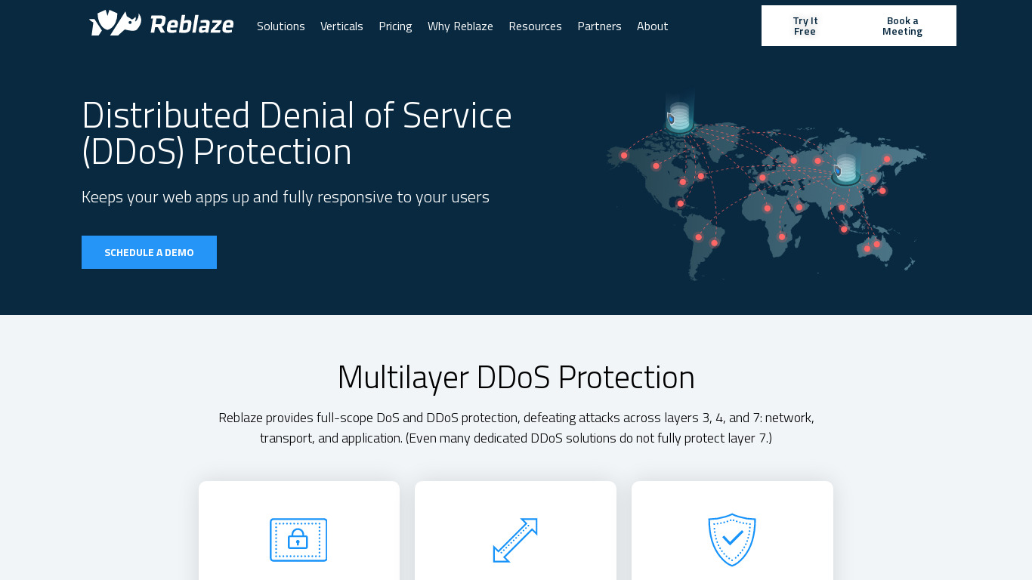Open the Resources menu

(x=535, y=26)
